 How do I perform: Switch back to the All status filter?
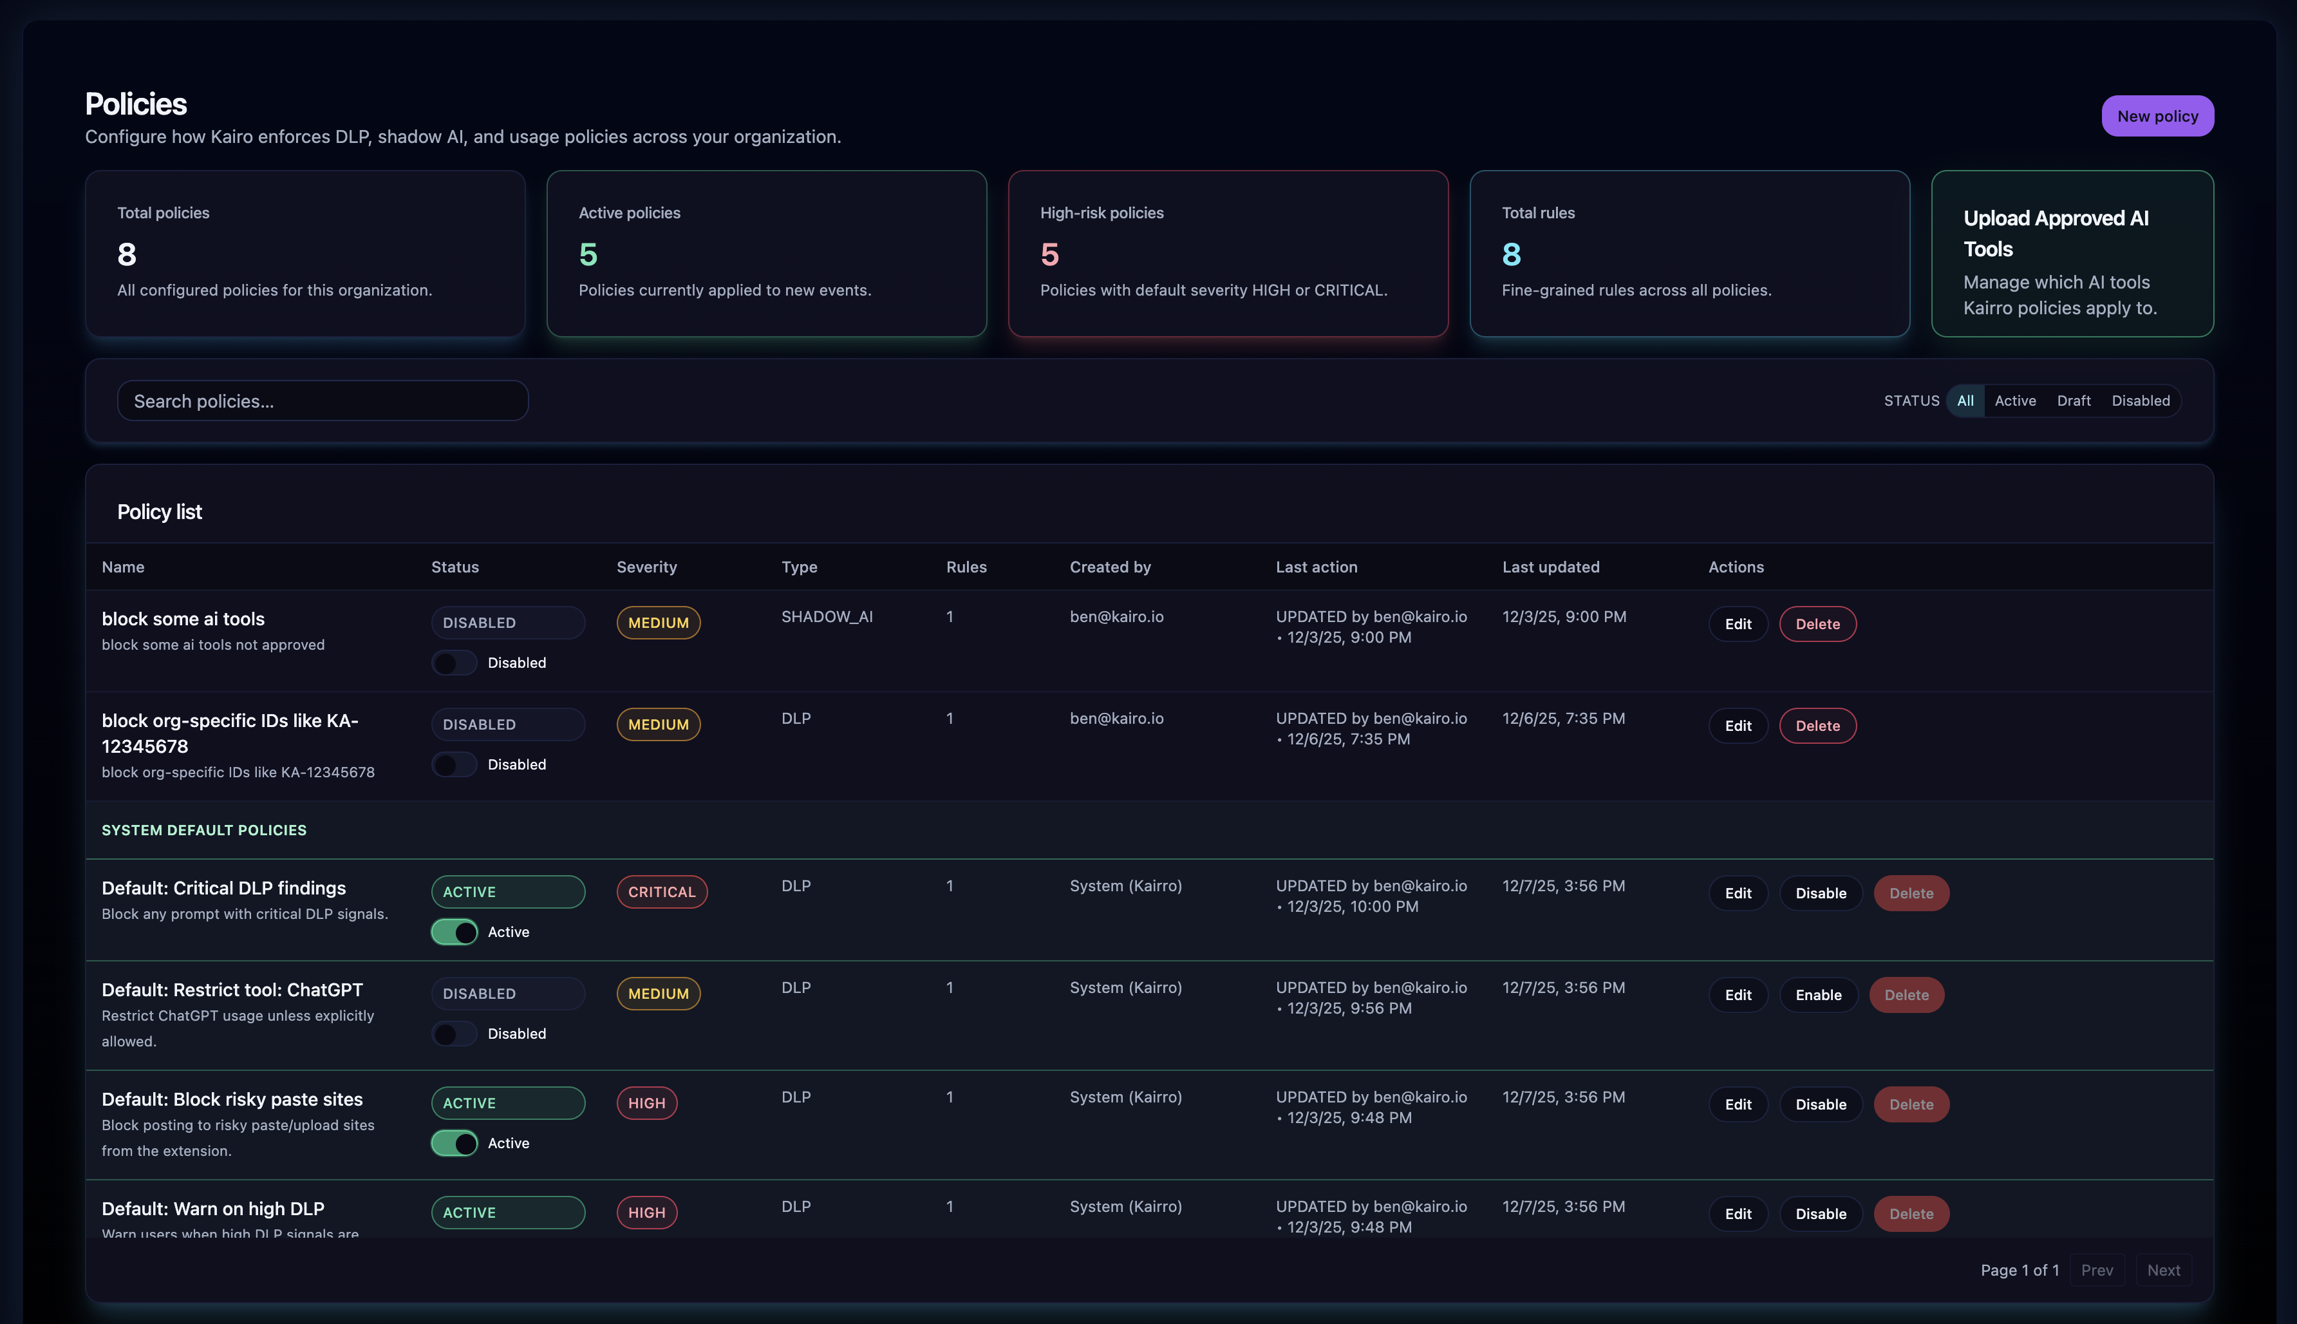pyautogui.click(x=1965, y=400)
